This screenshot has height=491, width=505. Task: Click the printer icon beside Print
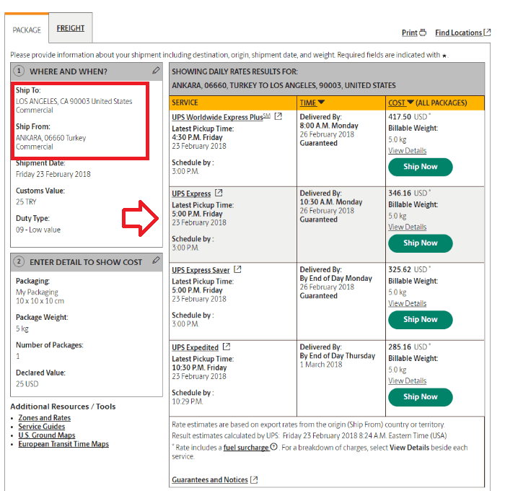[x=423, y=32]
